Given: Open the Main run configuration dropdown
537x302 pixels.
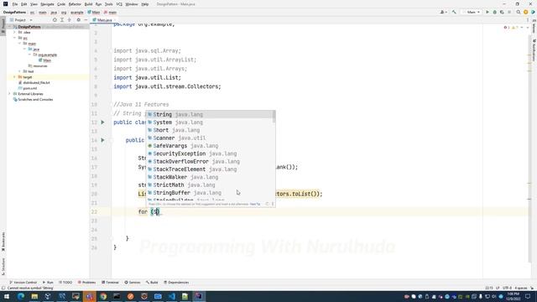Looking at the screenshot, I should click(x=472, y=12).
